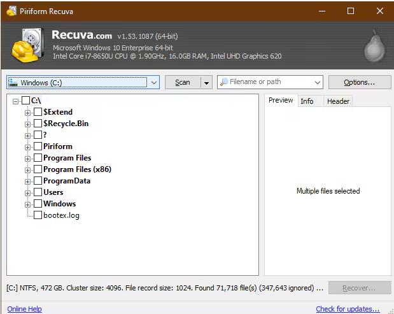The width and height of the screenshot is (394, 314).
Task: Check the Program Files (x86) checkbox
Action: pos(38,169)
